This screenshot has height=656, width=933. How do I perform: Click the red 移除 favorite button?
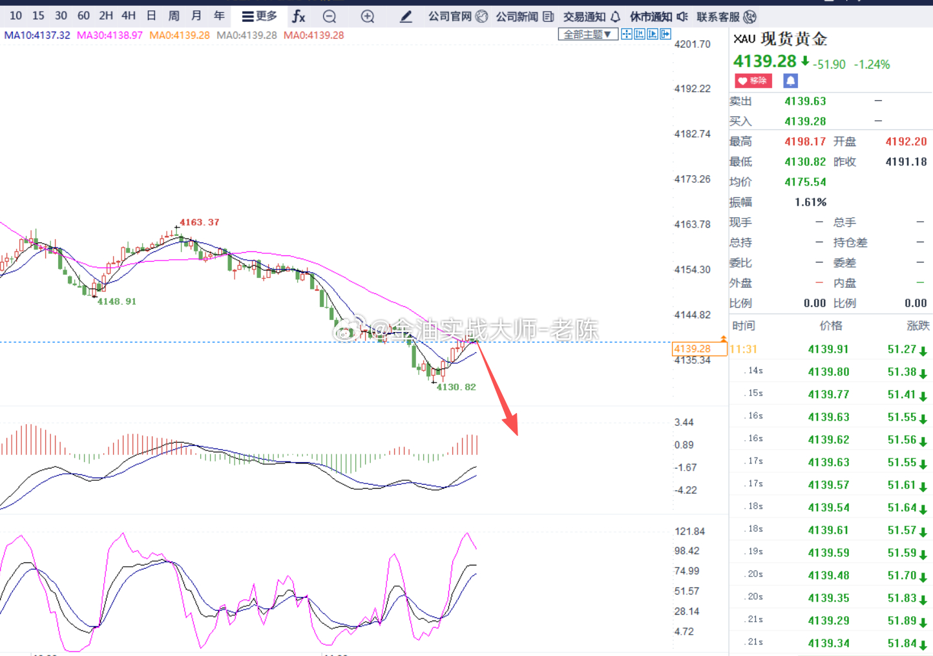753,81
